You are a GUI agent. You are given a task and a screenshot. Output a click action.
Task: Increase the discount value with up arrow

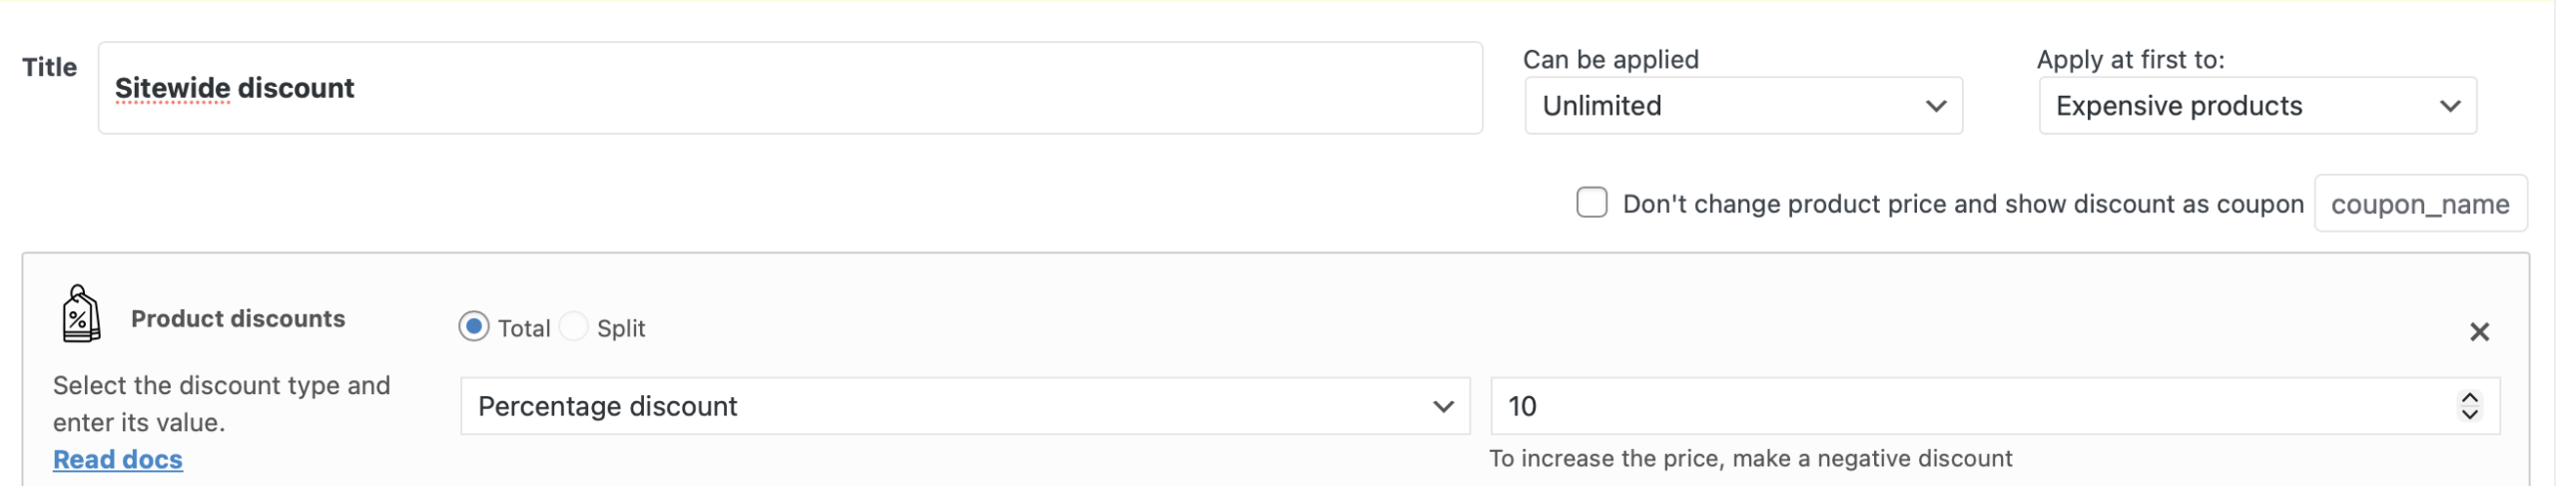2469,397
